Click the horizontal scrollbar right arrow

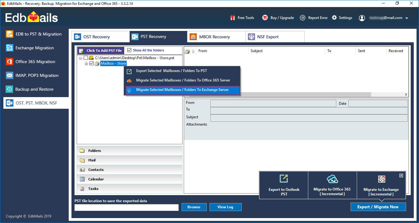(x=406, y=95)
